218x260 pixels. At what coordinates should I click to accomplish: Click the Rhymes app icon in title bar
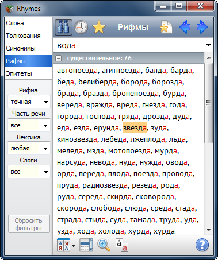[x=9, y=9]
